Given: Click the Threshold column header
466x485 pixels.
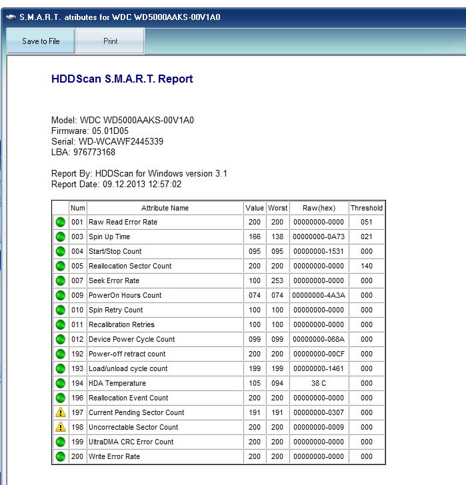Looking at the screenshot, I should click(367, 208).
